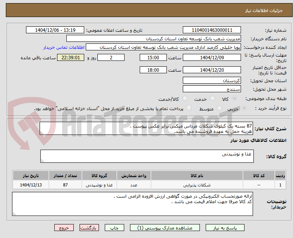Click the deadline time field 15:00
The height and width of the screenshot is (238, 293).
pos(153,57)
